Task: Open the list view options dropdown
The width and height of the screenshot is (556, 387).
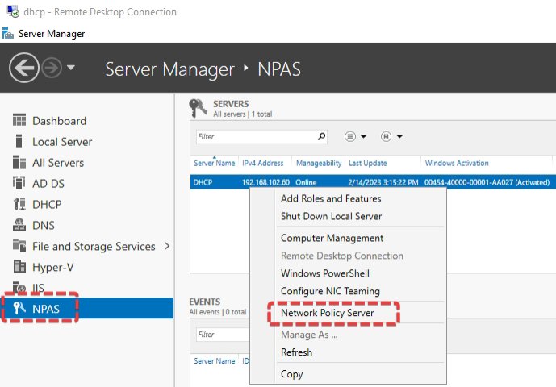Action: (356, 137)
